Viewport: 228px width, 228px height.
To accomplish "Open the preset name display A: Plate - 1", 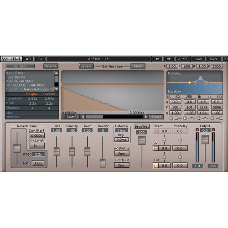I will coord(98,59).
